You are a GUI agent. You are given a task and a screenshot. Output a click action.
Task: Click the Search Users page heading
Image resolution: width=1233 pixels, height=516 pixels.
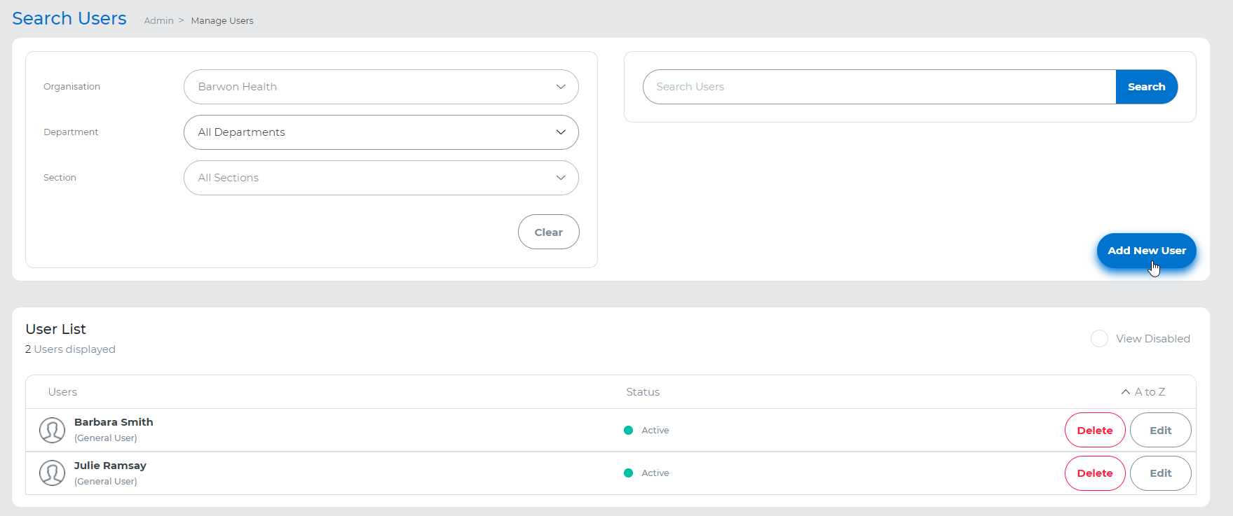pyautogui.click(x=69, y=18)
